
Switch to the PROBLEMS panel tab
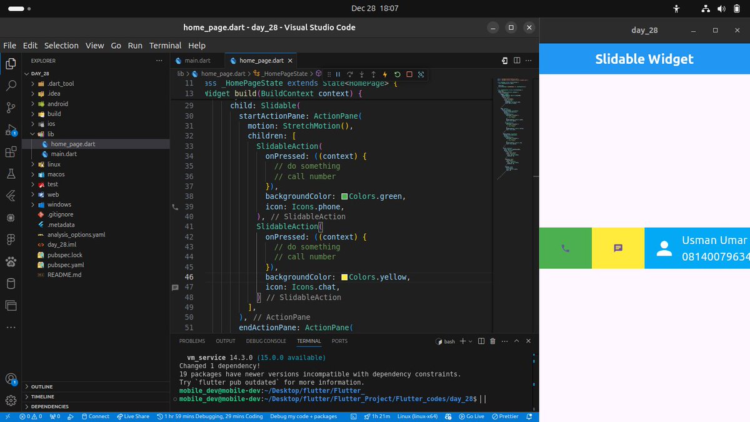pos(192,341)
